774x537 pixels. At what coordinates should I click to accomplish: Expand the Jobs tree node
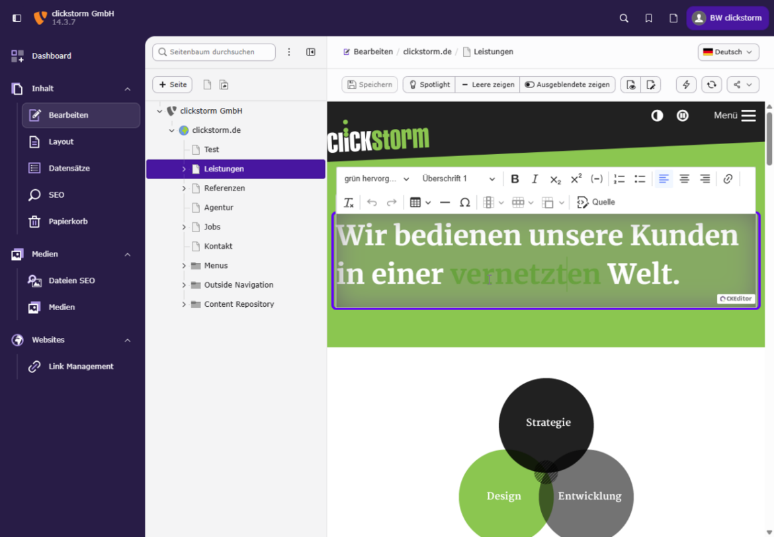[x=184, y=227]
